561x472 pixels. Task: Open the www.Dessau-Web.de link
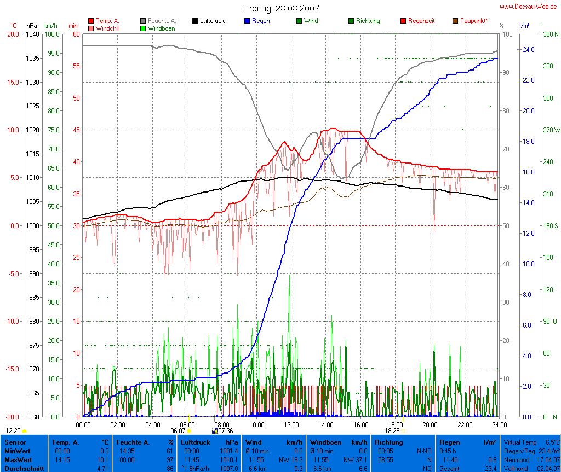pos(528,7)
